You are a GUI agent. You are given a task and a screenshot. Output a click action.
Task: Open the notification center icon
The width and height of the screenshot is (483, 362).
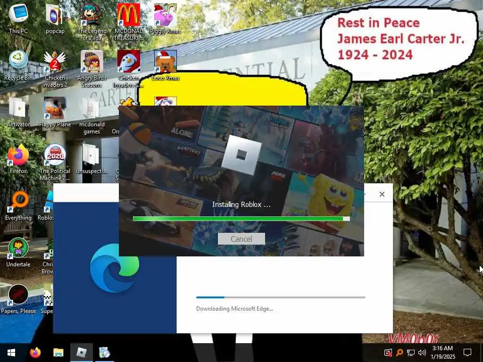[x=467, y=353]
